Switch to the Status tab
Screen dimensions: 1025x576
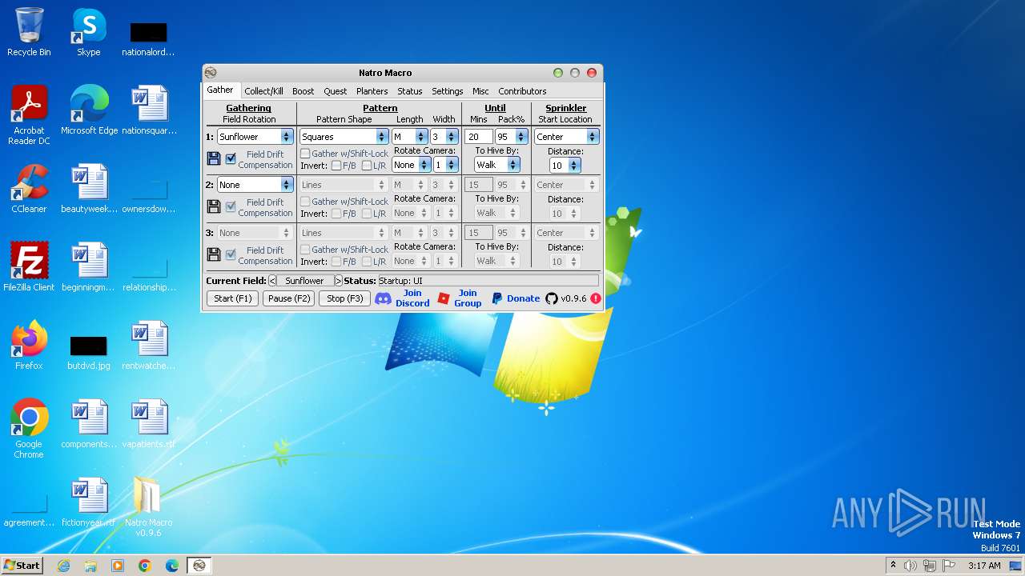[x=409, y=91]
